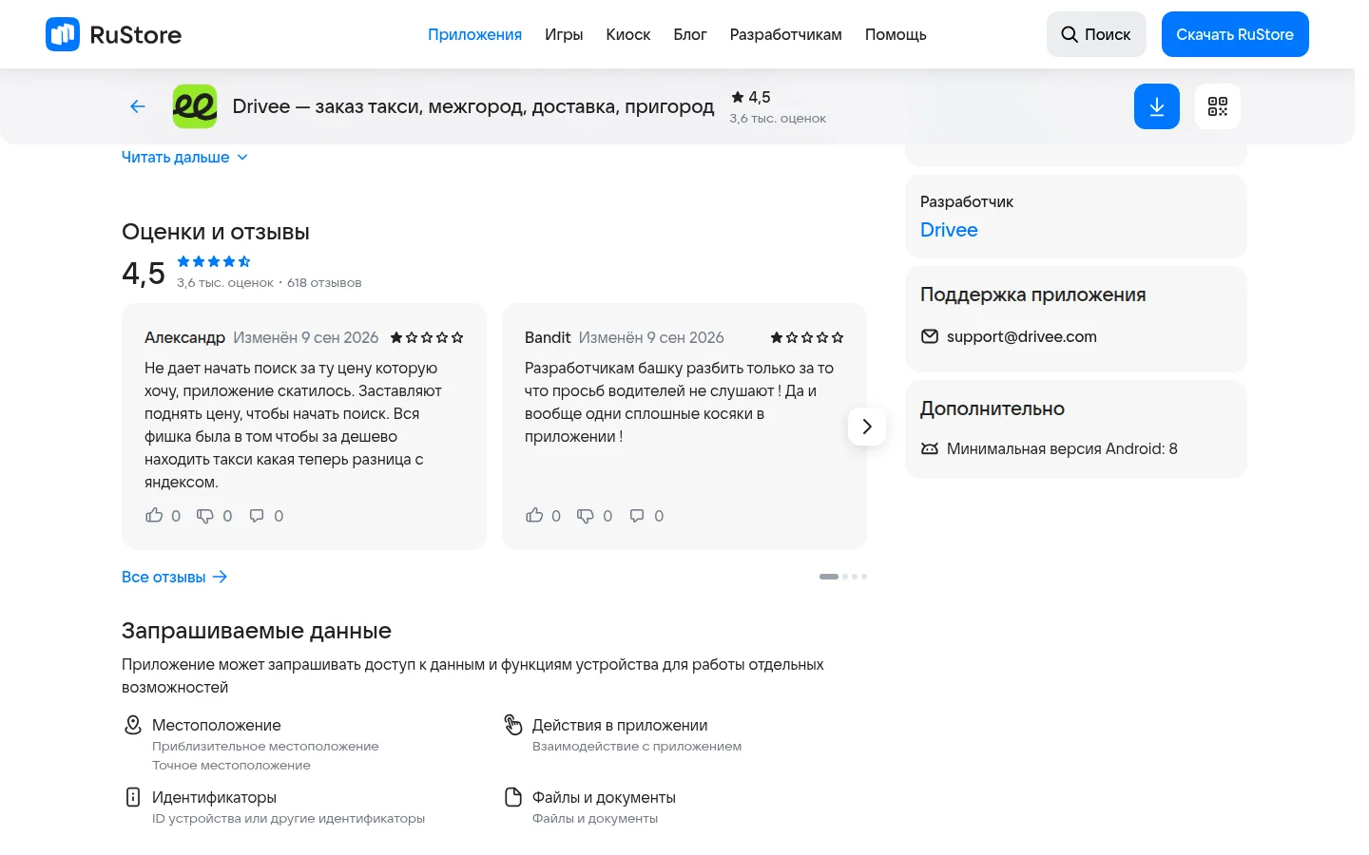Open the Игры menu item
The width and height of the screenshot is (1369, 855).
point(564,34)
